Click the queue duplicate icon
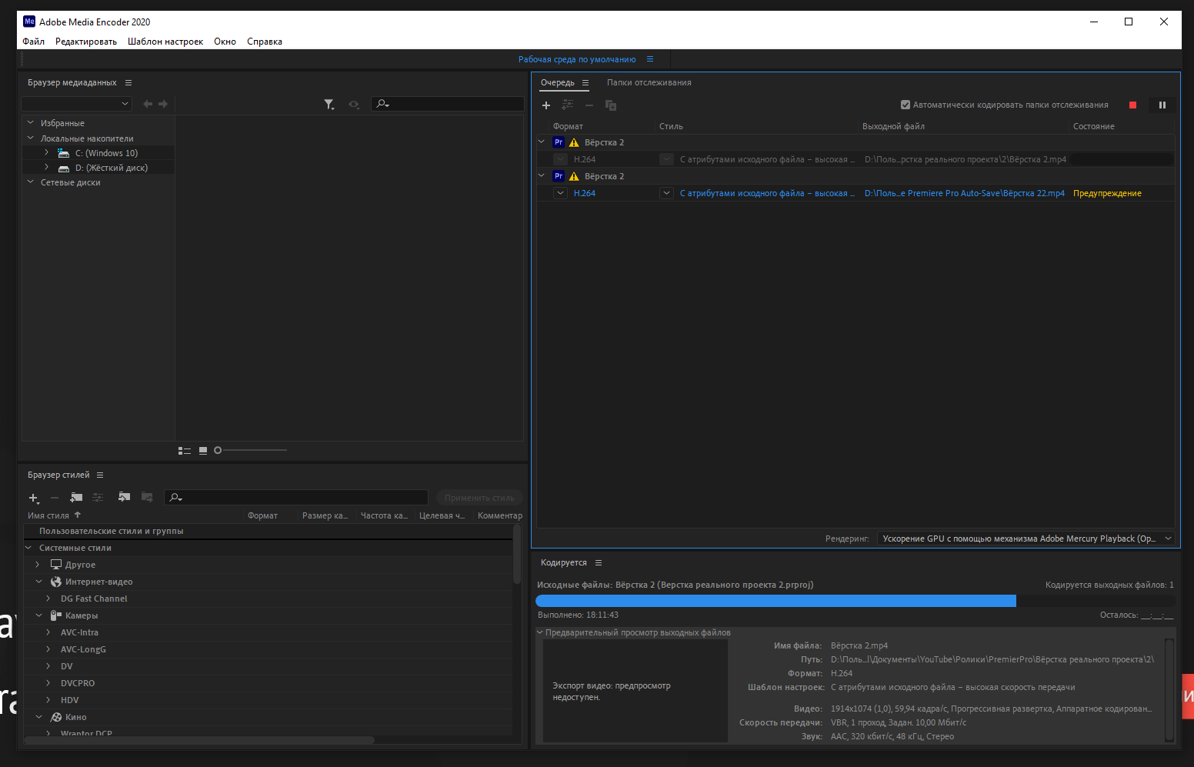The height and width of the screenshot is (767, 1194). click(x=611, y=105)
